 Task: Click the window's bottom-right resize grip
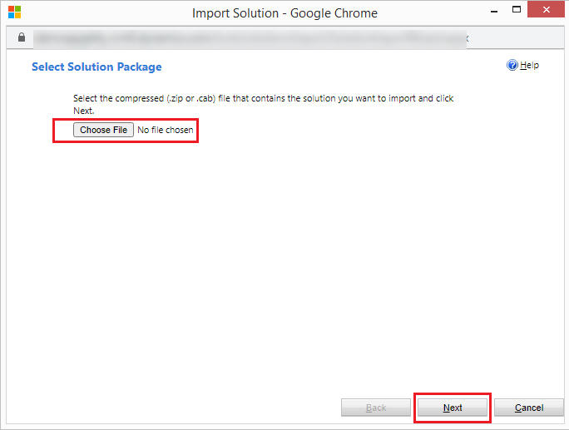pos(564,425)
